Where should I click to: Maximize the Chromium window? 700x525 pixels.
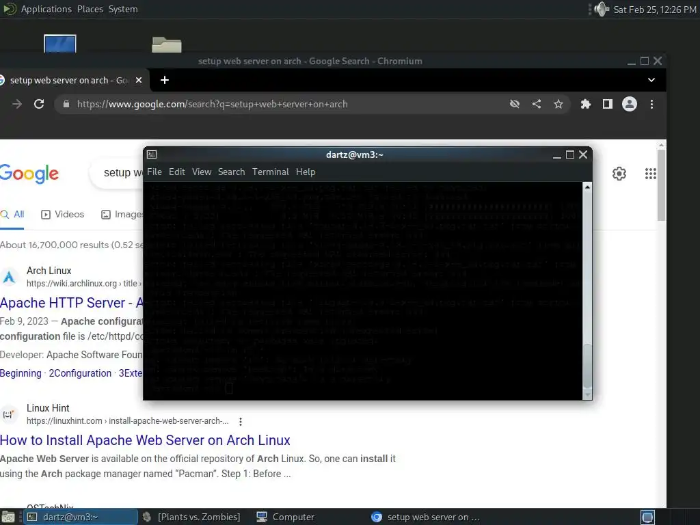644,61
